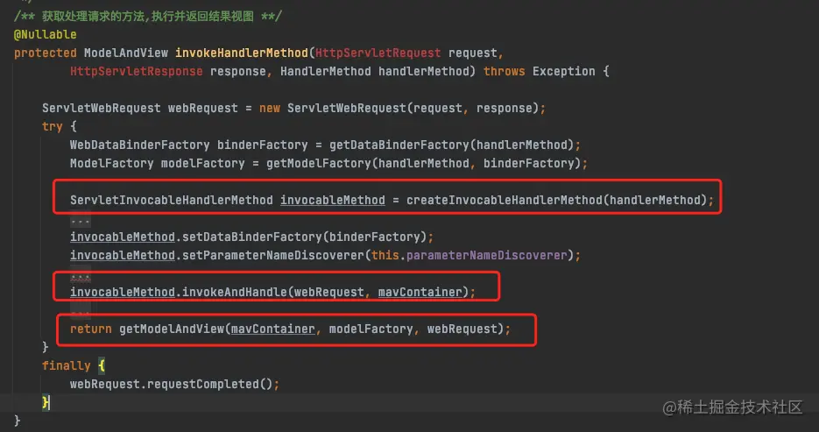This screenshot has width=819, height=432.
Task: Click the getModelAndView method call
Action: tap(172, 329)
